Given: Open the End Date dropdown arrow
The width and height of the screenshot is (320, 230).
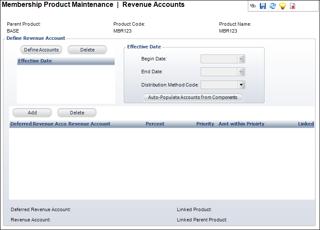Looking at the screenshot, I should click(241, 72).
